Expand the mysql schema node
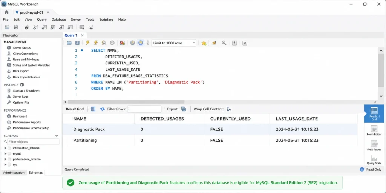This screenshot has height=193, width=386. click(5, 153)
